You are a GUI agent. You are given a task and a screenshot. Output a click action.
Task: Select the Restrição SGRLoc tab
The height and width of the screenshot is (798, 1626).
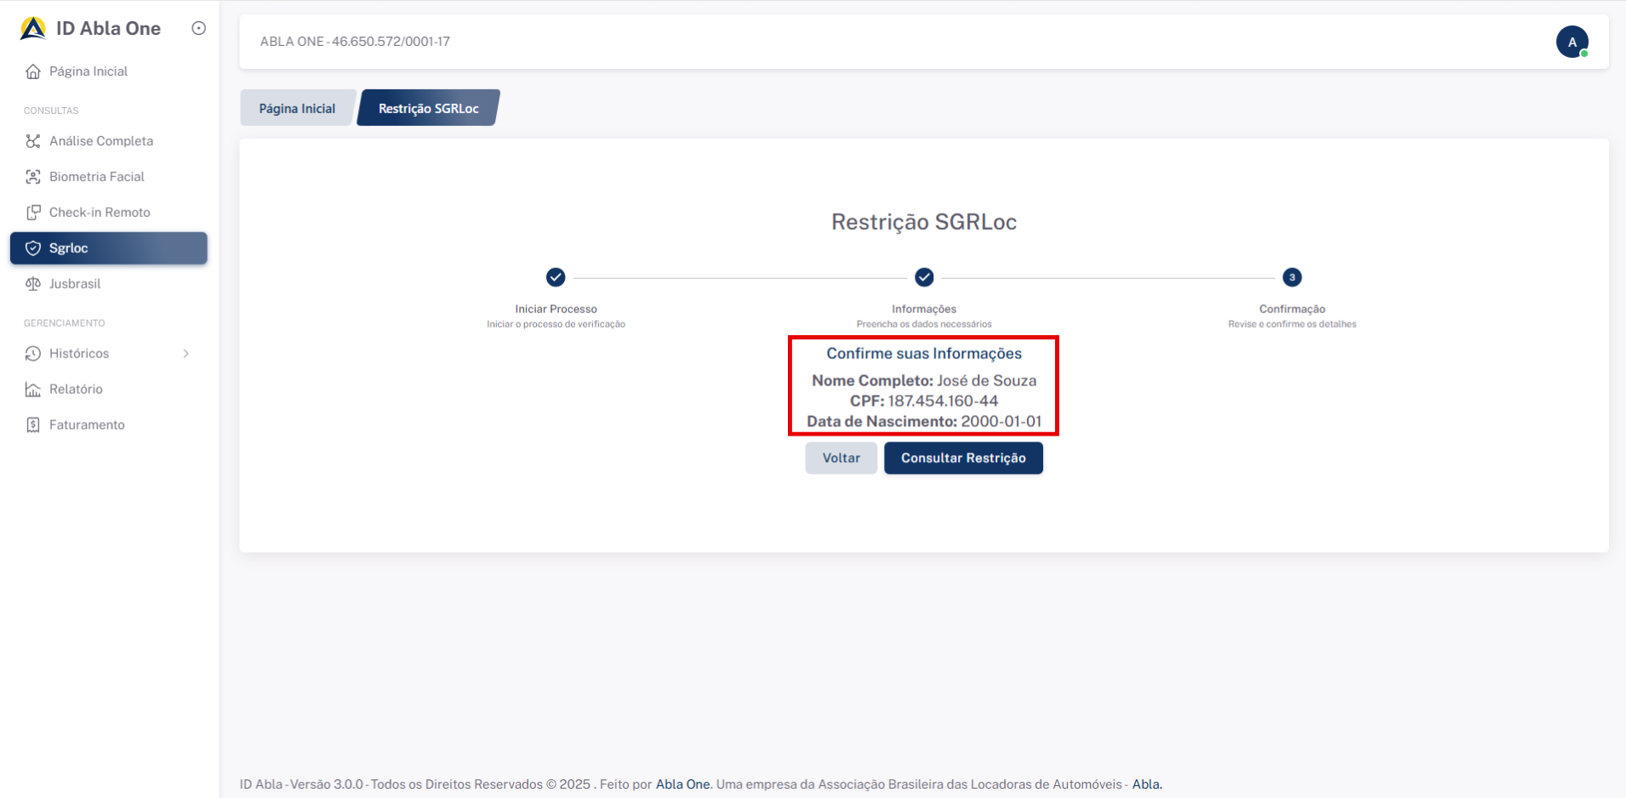(428, 108)
